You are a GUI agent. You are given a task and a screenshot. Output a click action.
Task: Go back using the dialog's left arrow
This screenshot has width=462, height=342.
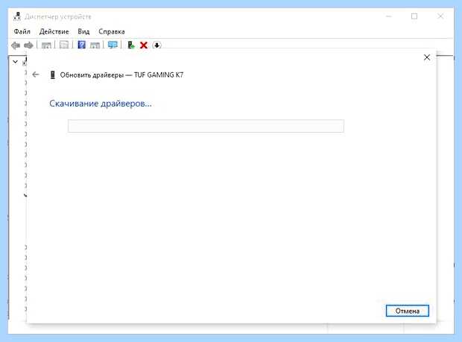(36, 75)
